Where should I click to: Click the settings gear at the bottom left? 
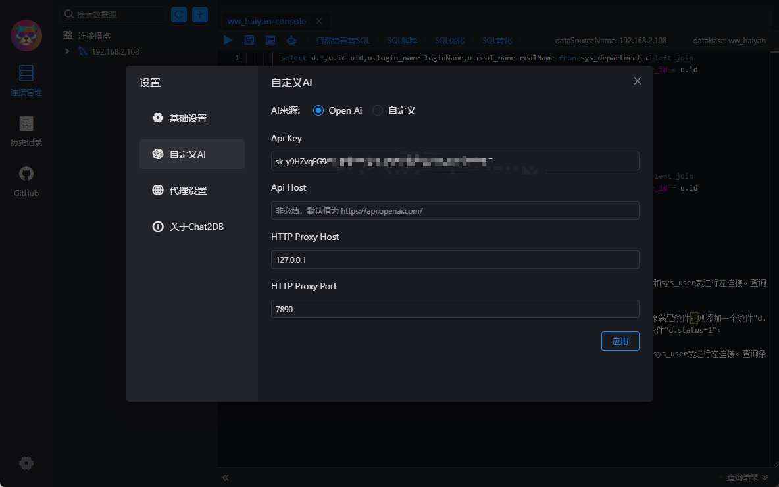tap(26, 463)
